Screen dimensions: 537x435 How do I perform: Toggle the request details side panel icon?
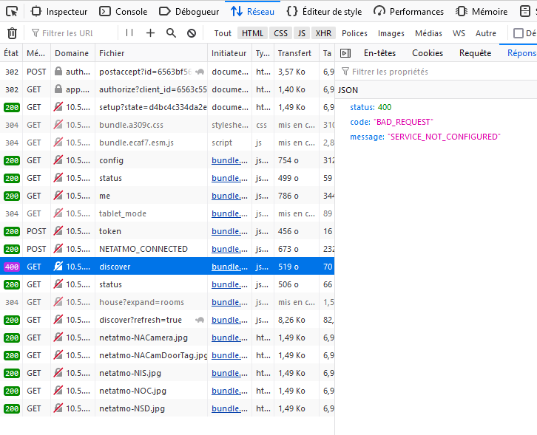344,53
